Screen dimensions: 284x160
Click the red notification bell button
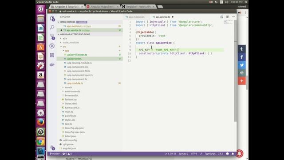pos(240,153)
